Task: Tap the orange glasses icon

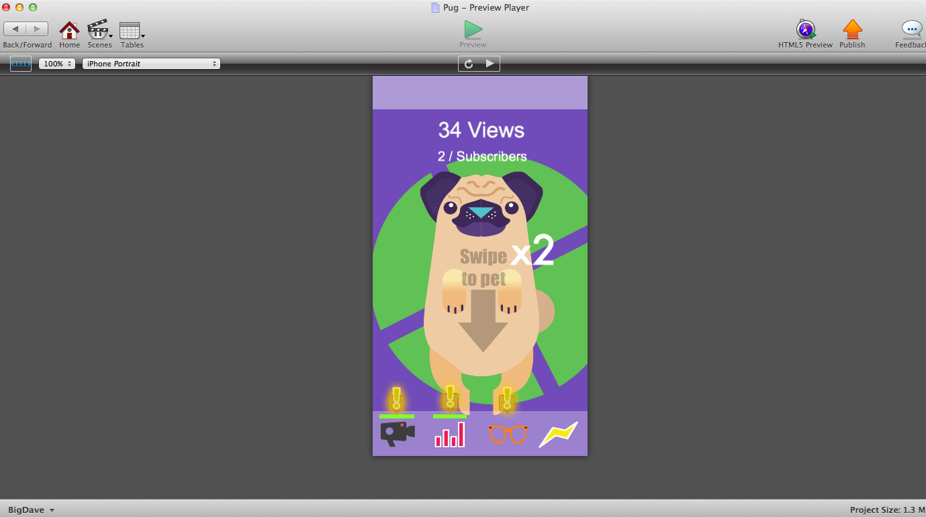Action: [x=508, y=434]
